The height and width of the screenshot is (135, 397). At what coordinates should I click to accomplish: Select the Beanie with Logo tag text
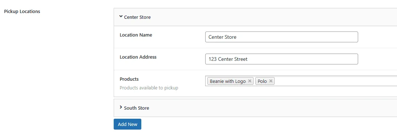[x=228, y=81]
